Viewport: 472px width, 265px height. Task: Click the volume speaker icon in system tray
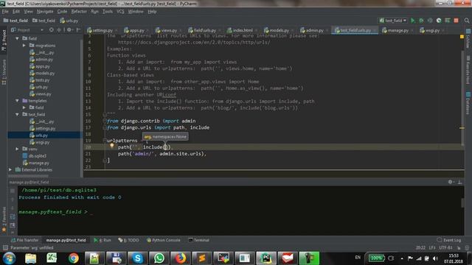pyautogui.click(x=435, y=258)
